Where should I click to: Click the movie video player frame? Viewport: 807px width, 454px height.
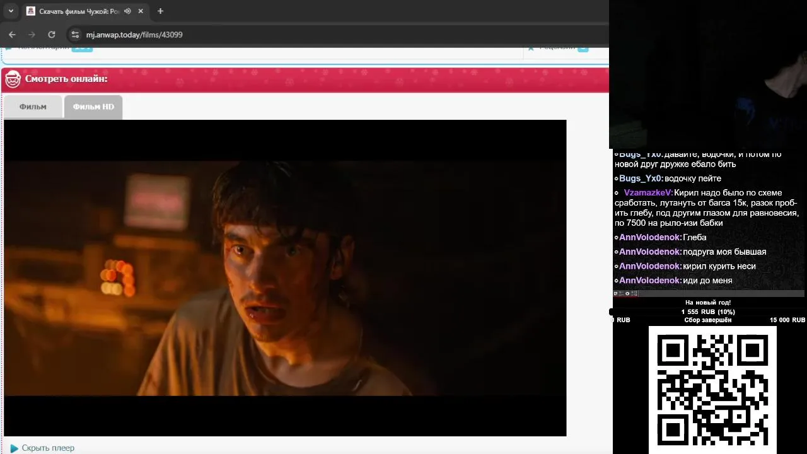click(x=285, y=277)
